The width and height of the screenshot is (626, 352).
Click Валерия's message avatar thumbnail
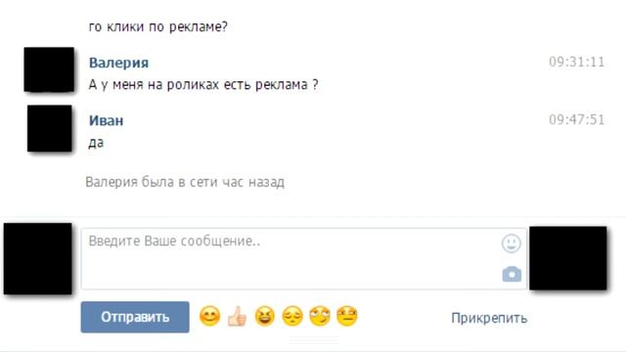[x=49, y=69]
